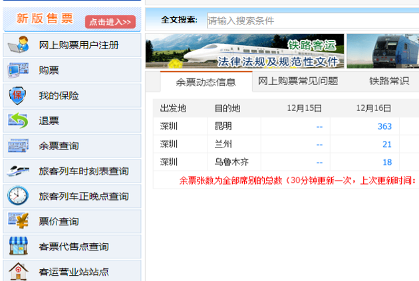This screenshot has height=281, width=419.
Task: Open 客运营业站站点 page
Action: (x=74, y=272)
